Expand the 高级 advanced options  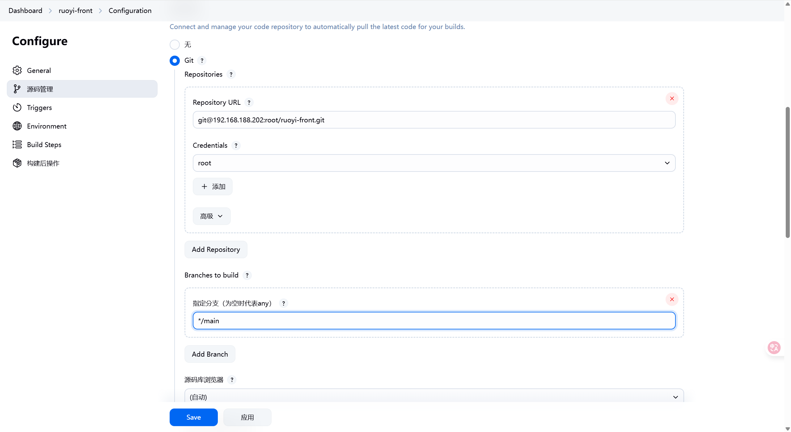click(211, 216)
